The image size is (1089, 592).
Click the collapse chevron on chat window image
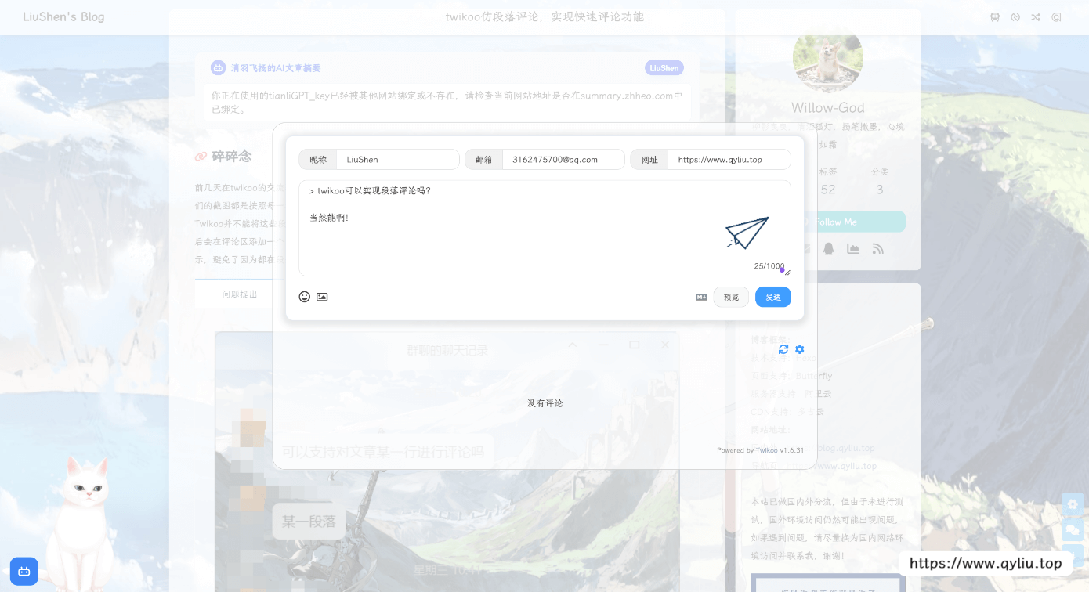(x=572, y=345)
